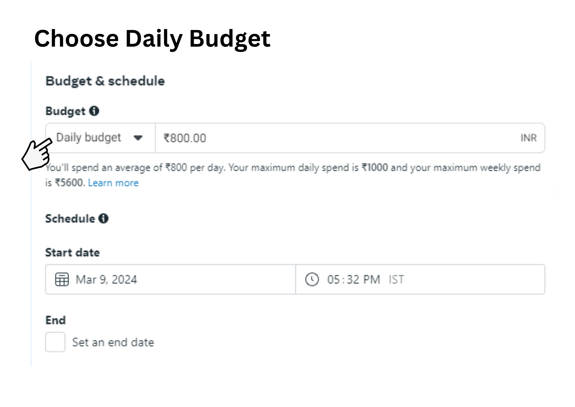Click the "Choose Daily Budget" title
Screen dimensions: 575x407
pos(152,38)
